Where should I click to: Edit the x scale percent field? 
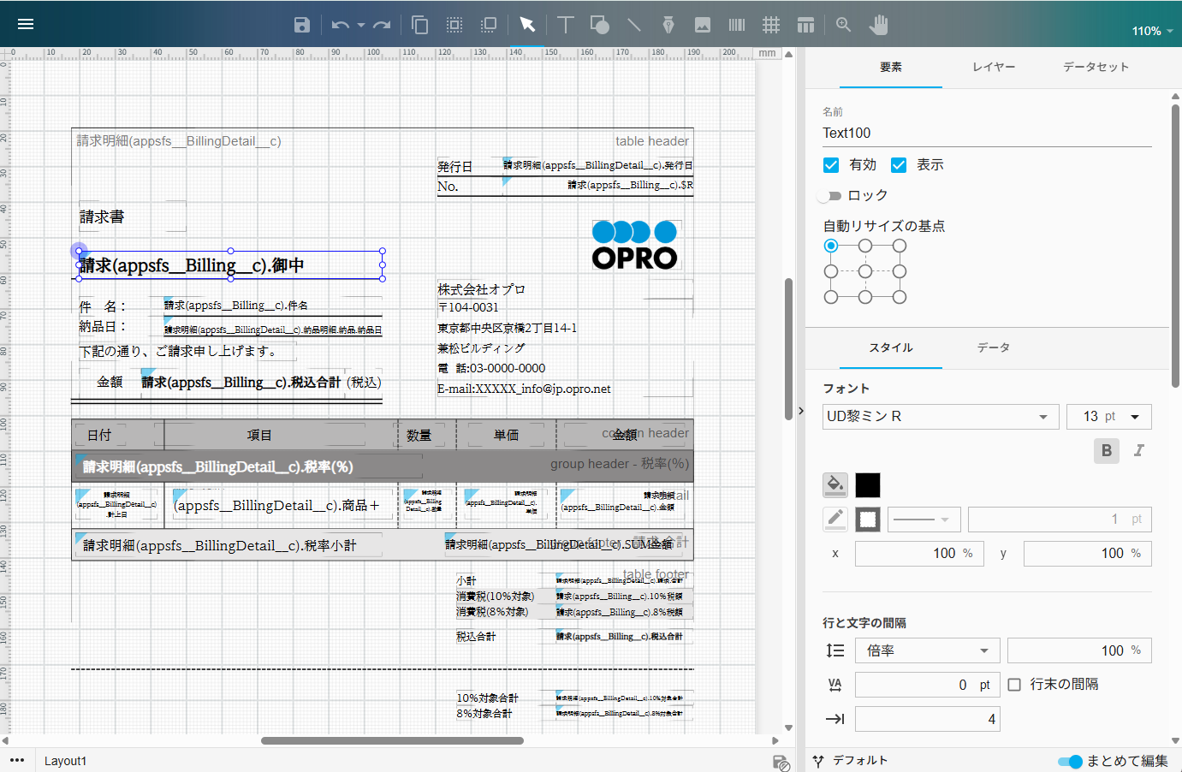pos(919,554)
